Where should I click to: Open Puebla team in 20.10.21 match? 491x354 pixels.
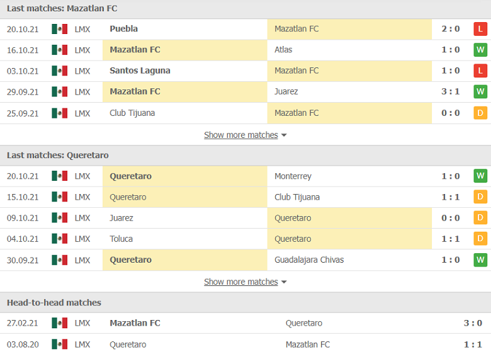pyautogui.click(x=123, y=29)
